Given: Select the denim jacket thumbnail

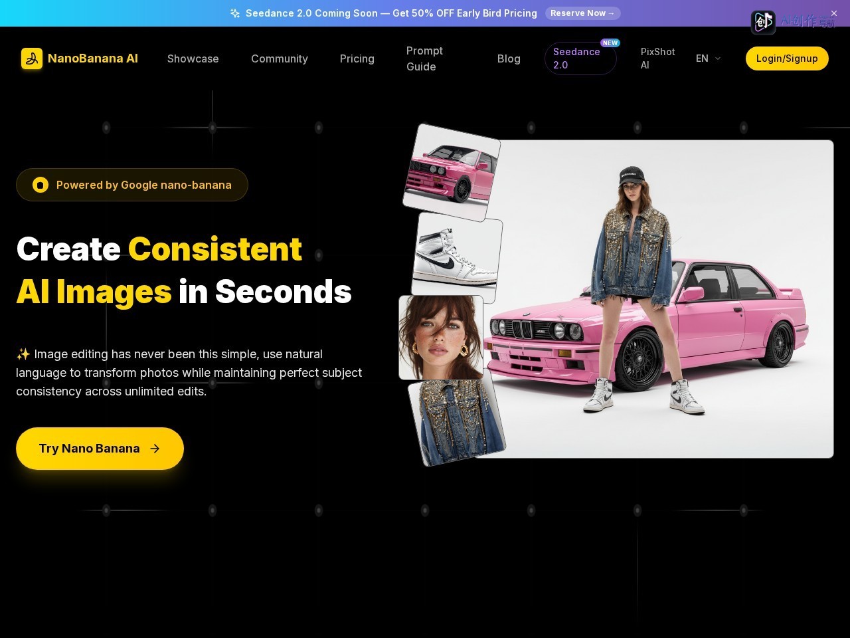Looking at the screenshot, I should tap(457, 420).
